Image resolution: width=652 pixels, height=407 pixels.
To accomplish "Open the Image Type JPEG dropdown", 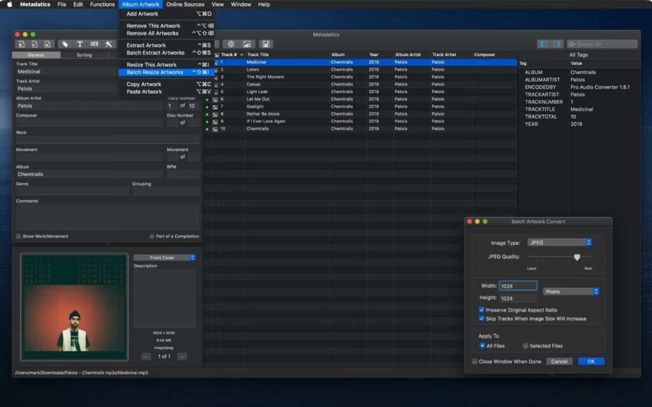I will pyautogui.click(x=560, y=243).
